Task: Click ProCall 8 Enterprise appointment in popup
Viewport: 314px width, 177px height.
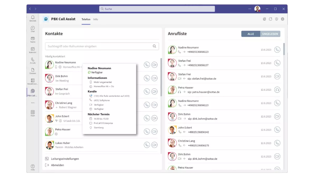Action: pyautogui.click(x=103, y=123)
